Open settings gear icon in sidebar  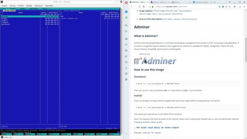[x=126, y=80]
